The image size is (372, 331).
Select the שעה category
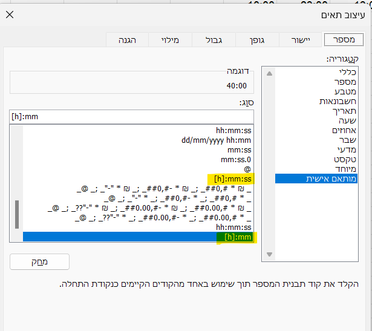[x=316, y=120]
